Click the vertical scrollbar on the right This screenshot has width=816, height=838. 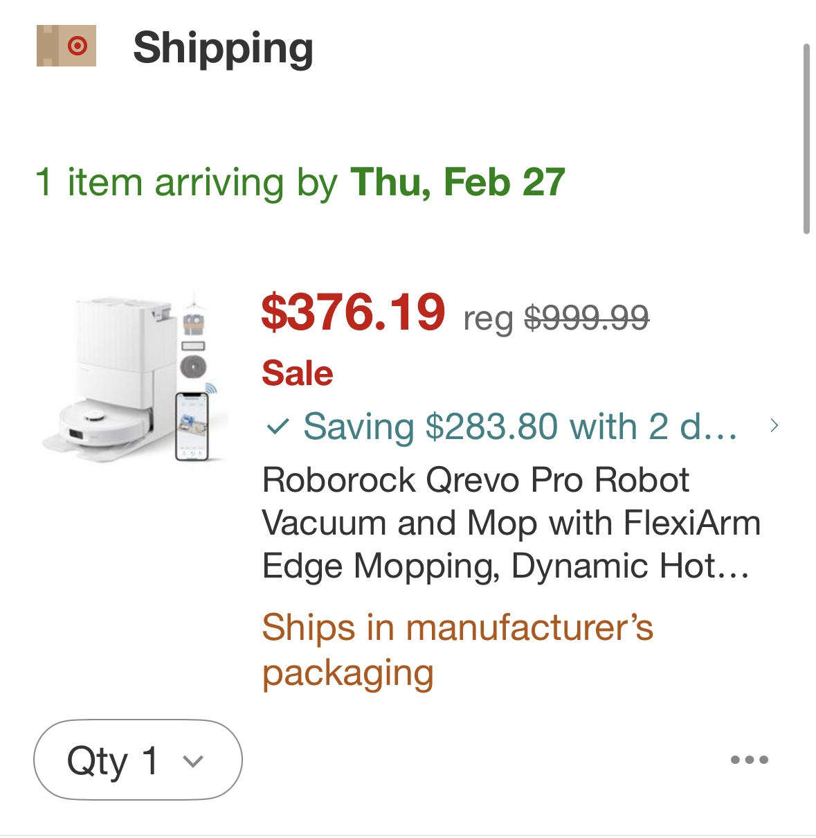(806, 139)
